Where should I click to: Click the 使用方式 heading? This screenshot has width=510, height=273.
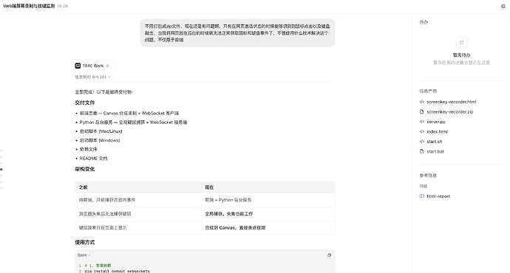(85, 242)
